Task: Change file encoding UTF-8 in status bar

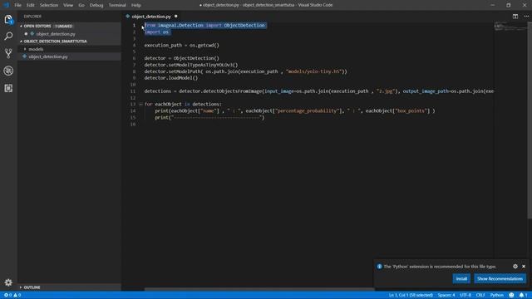Action: 465,295
